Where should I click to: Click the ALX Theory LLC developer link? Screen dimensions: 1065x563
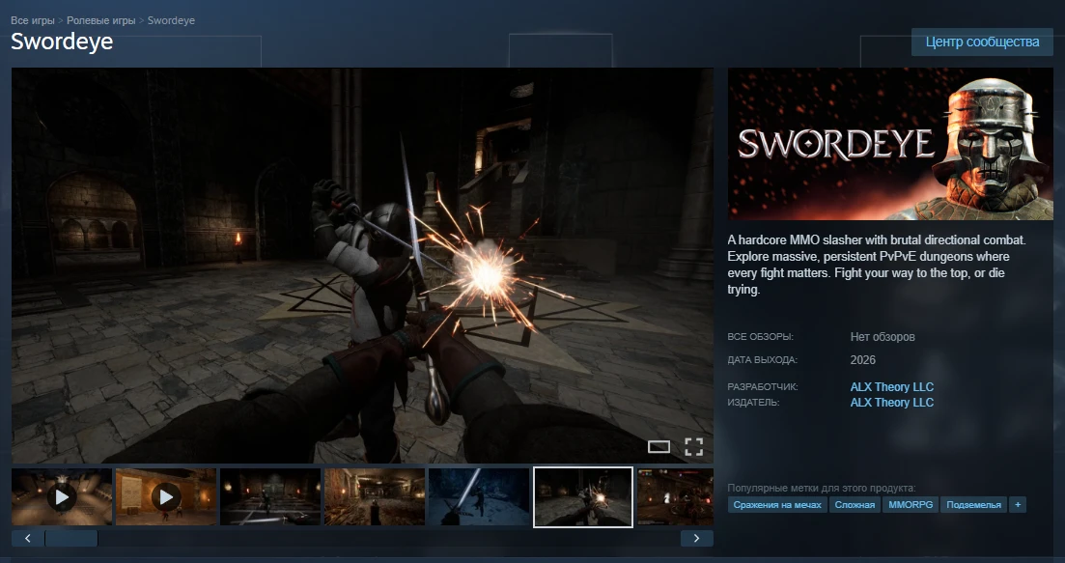(x=891, y=387)
